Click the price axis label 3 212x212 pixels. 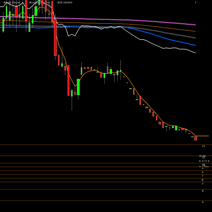[203, 191]
